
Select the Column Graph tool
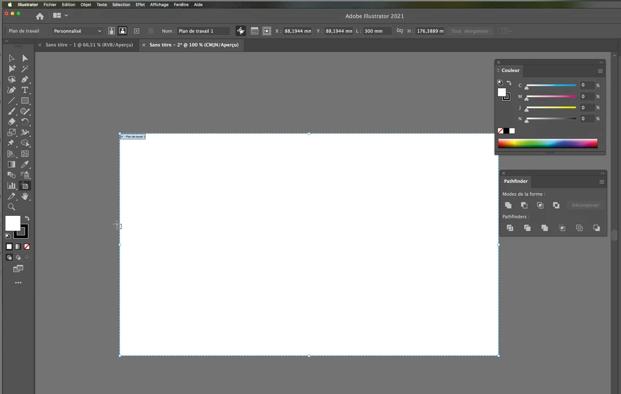tap(11, 185)
